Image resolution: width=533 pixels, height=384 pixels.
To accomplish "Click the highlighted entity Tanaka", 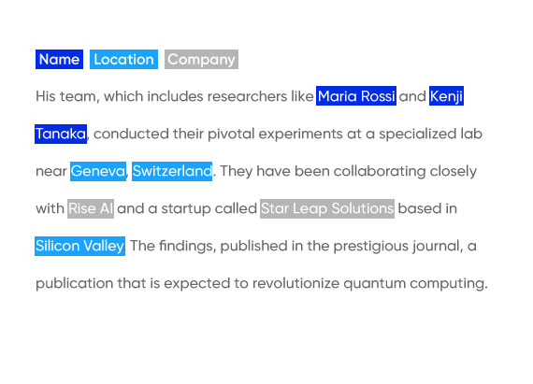I will pyautogui.click(x=61, y=135).
